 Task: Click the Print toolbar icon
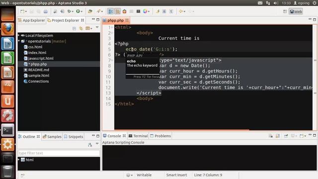click(46, 11)
